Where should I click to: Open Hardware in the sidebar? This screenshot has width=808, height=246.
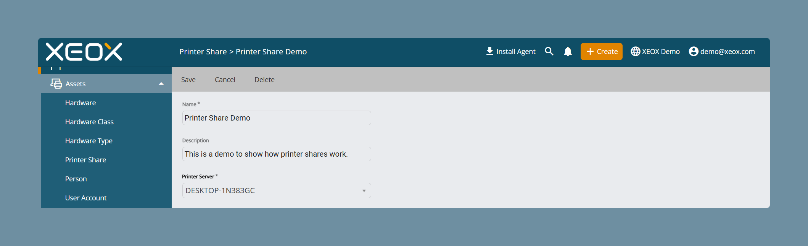tap(106, 103)
